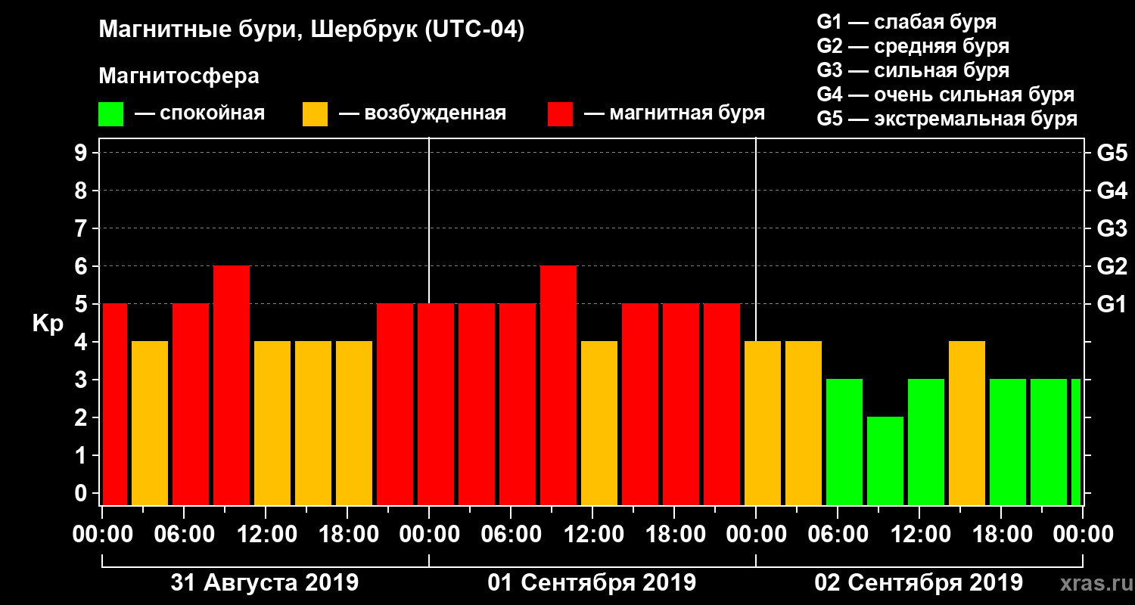The width and height of the screenshot is (1135, 605).
Task: Click the '12:00' time label under 01 Сентября
Action: pyautogui.click(x=592, y=535)
